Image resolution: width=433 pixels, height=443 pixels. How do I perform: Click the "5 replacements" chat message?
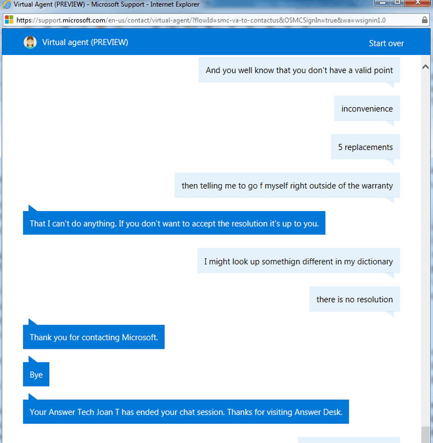click(x=365, y=147)
